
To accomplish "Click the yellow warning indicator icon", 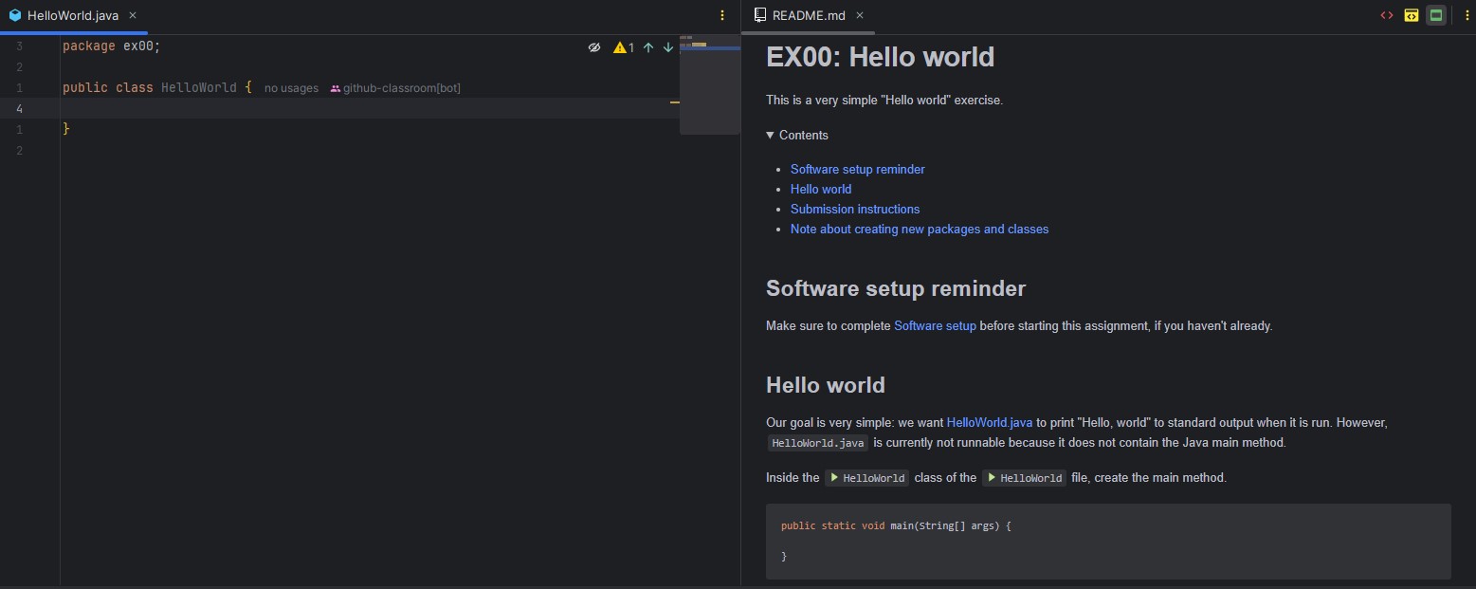I will tap(620, 47).
